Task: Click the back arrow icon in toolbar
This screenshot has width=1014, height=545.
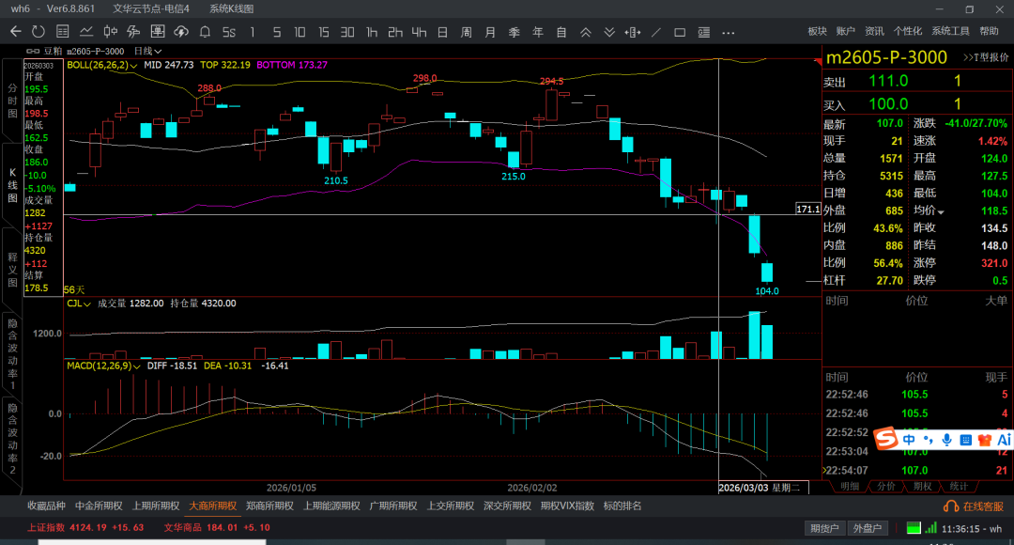Action: tap(15, 32)
